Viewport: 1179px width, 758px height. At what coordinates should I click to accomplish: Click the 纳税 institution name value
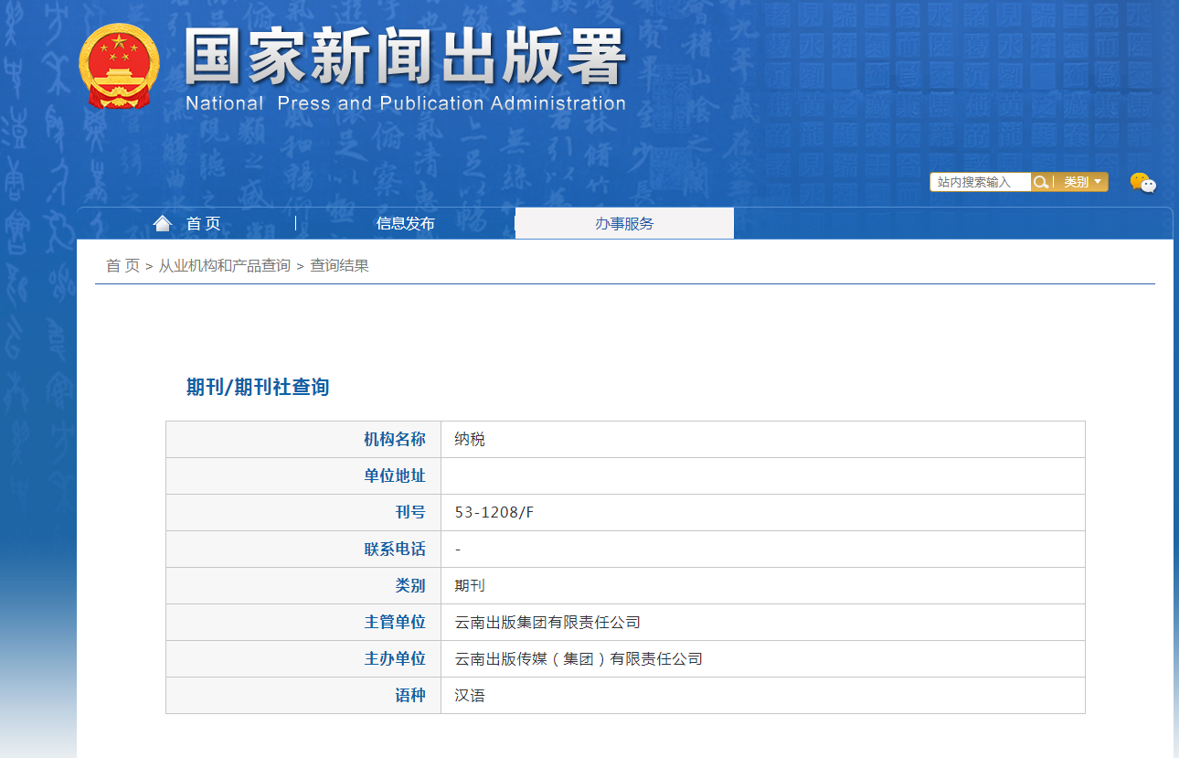point(470,439)
